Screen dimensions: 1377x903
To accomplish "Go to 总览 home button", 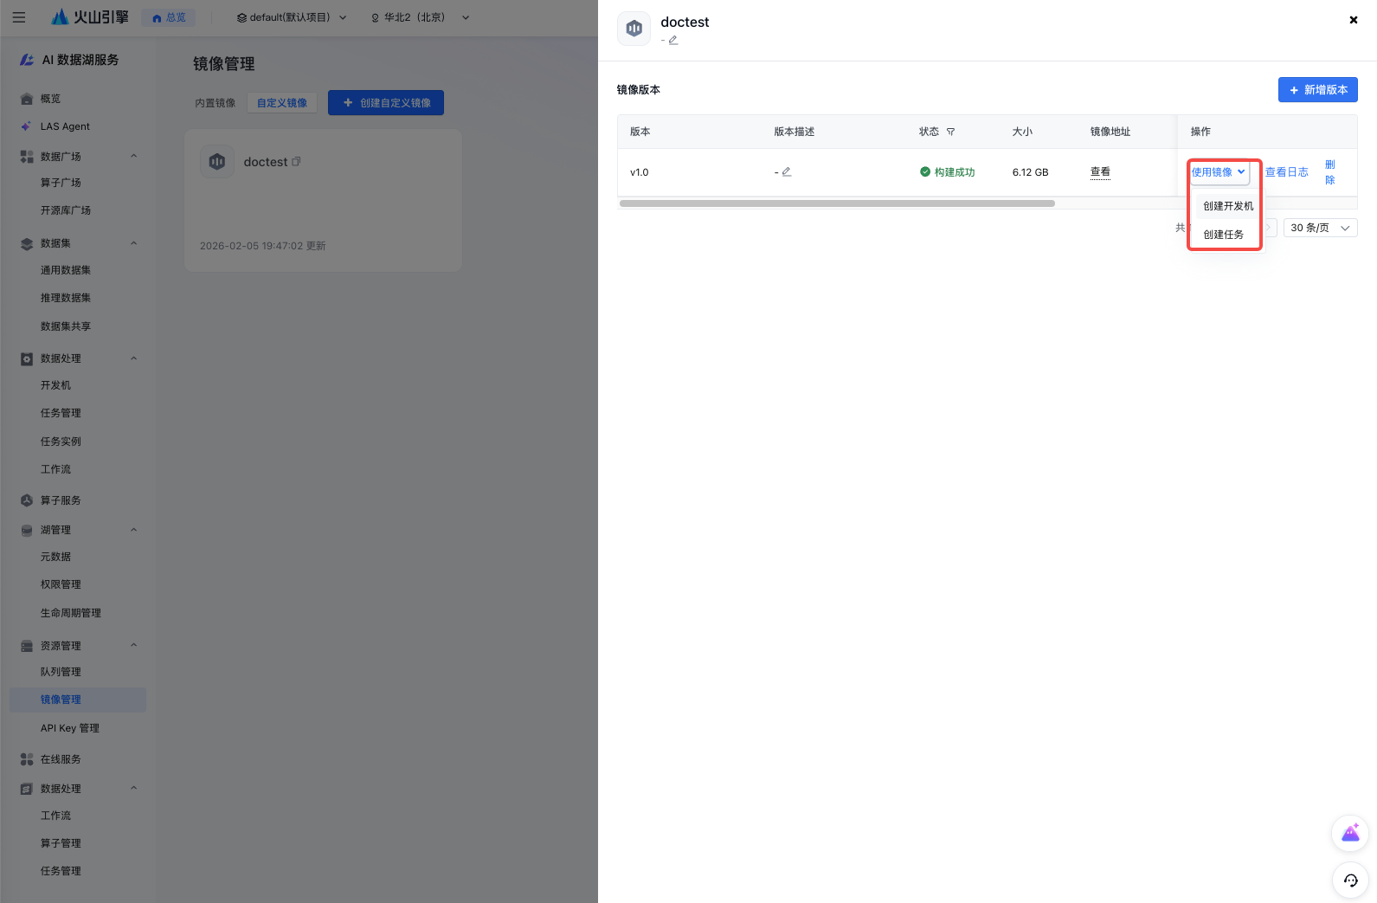I will 169,17.
